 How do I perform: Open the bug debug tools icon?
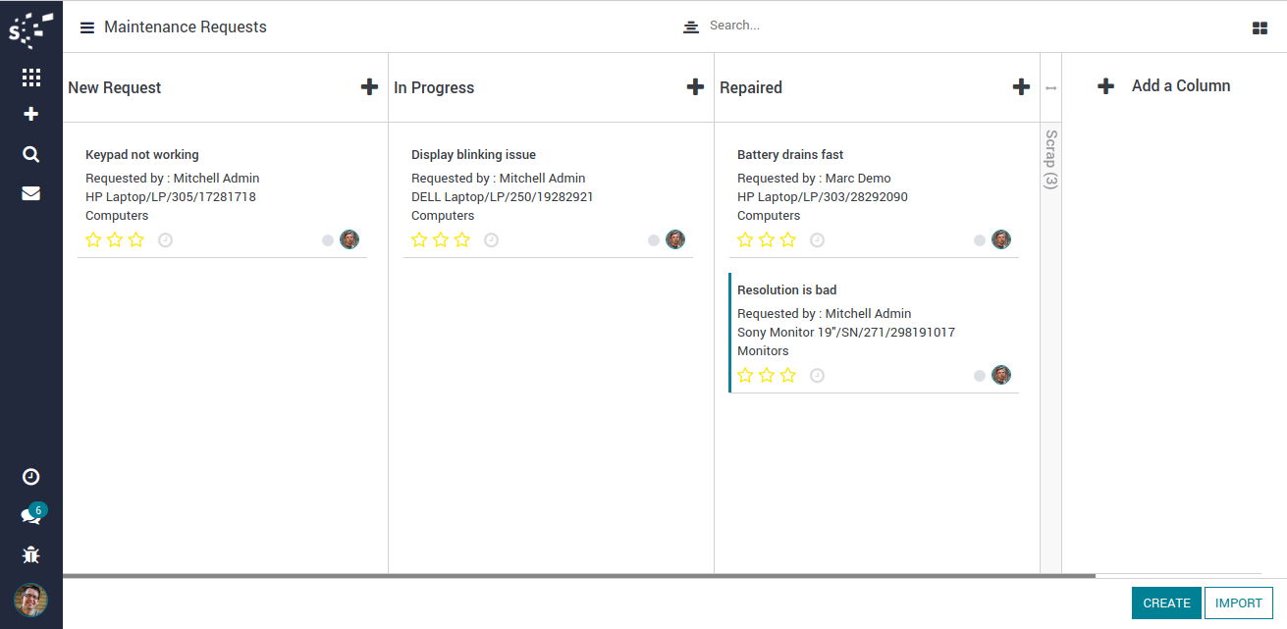30,554
